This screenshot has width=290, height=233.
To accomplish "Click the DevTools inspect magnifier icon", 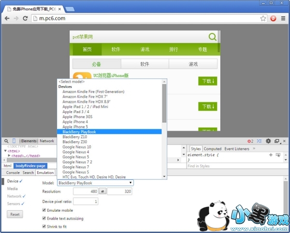I will pos(6,141).
